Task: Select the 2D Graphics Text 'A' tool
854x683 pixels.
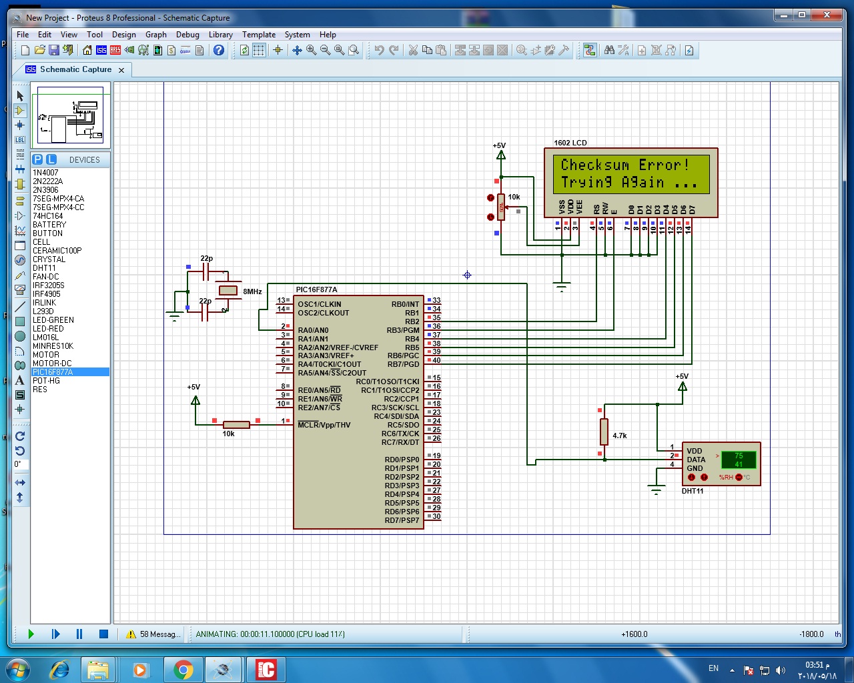Action: 20,380
